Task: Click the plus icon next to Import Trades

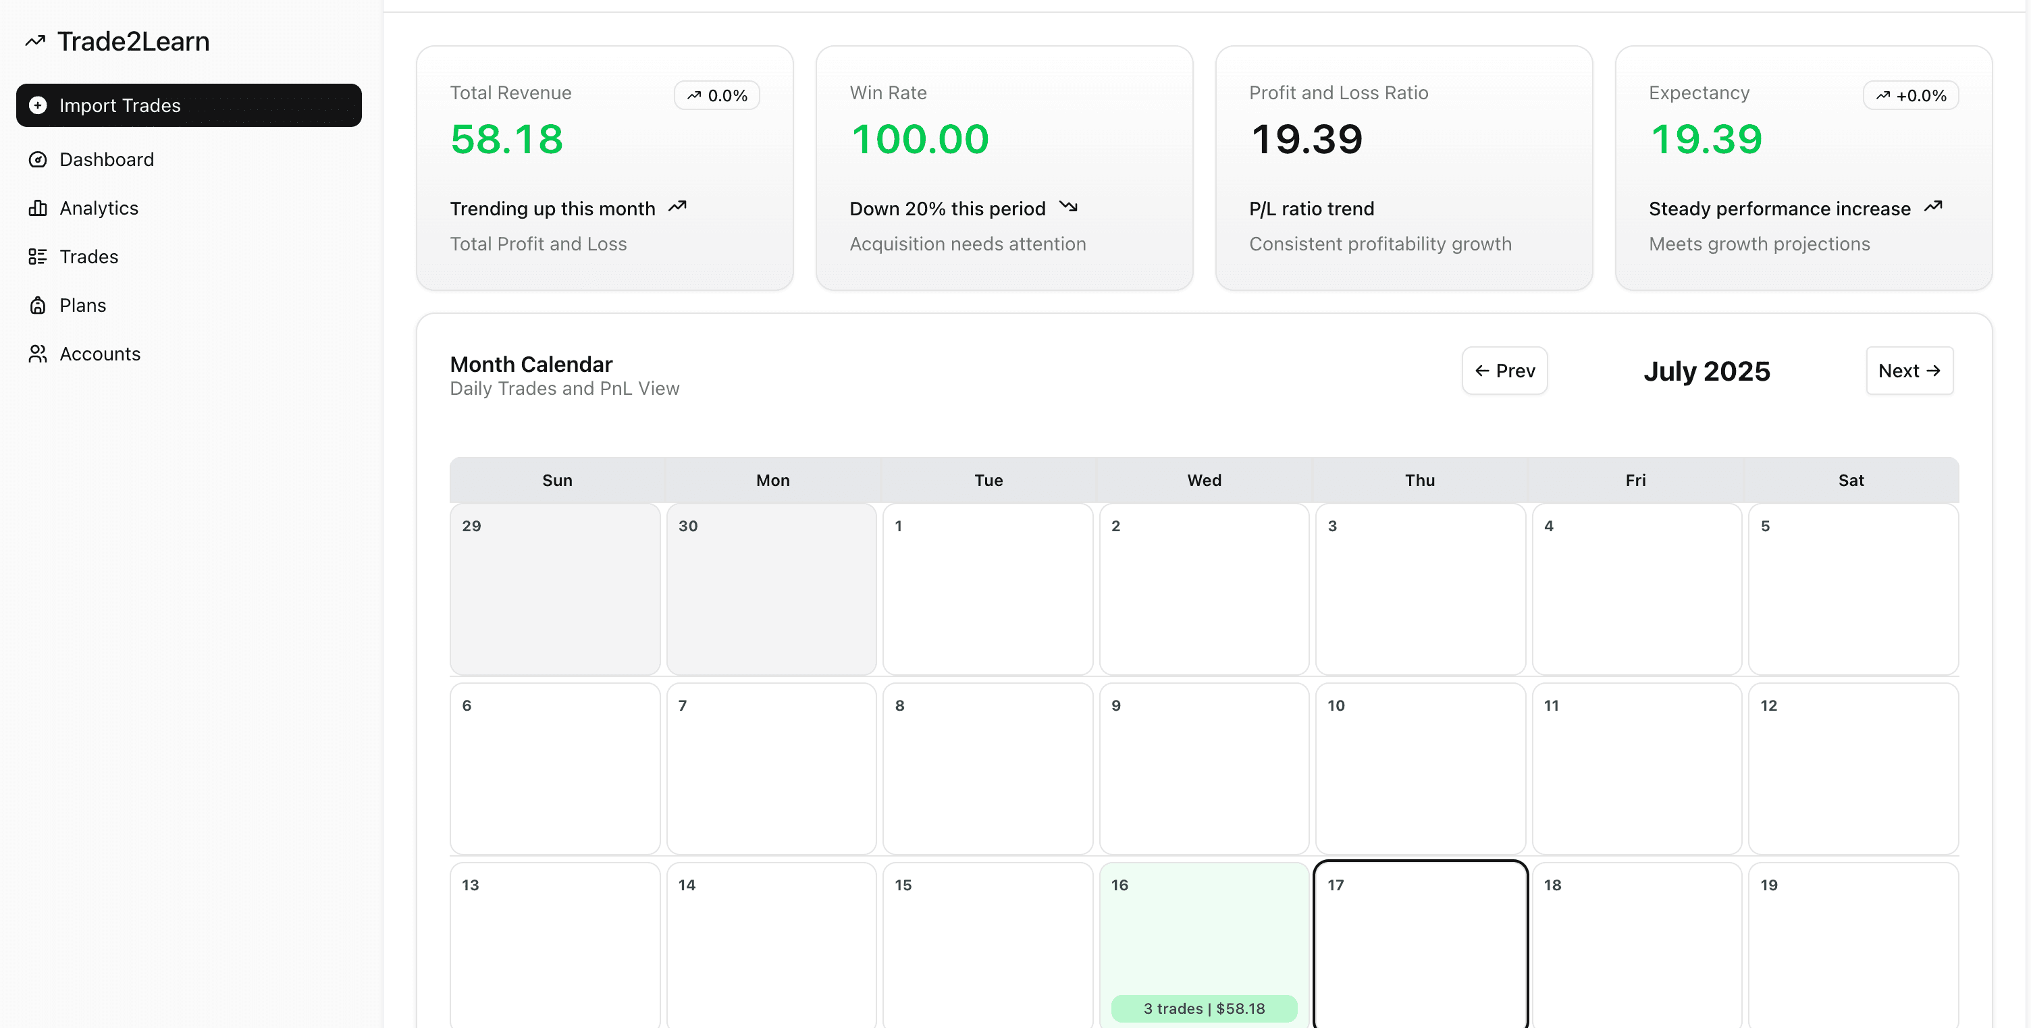Action: [39, 105]
